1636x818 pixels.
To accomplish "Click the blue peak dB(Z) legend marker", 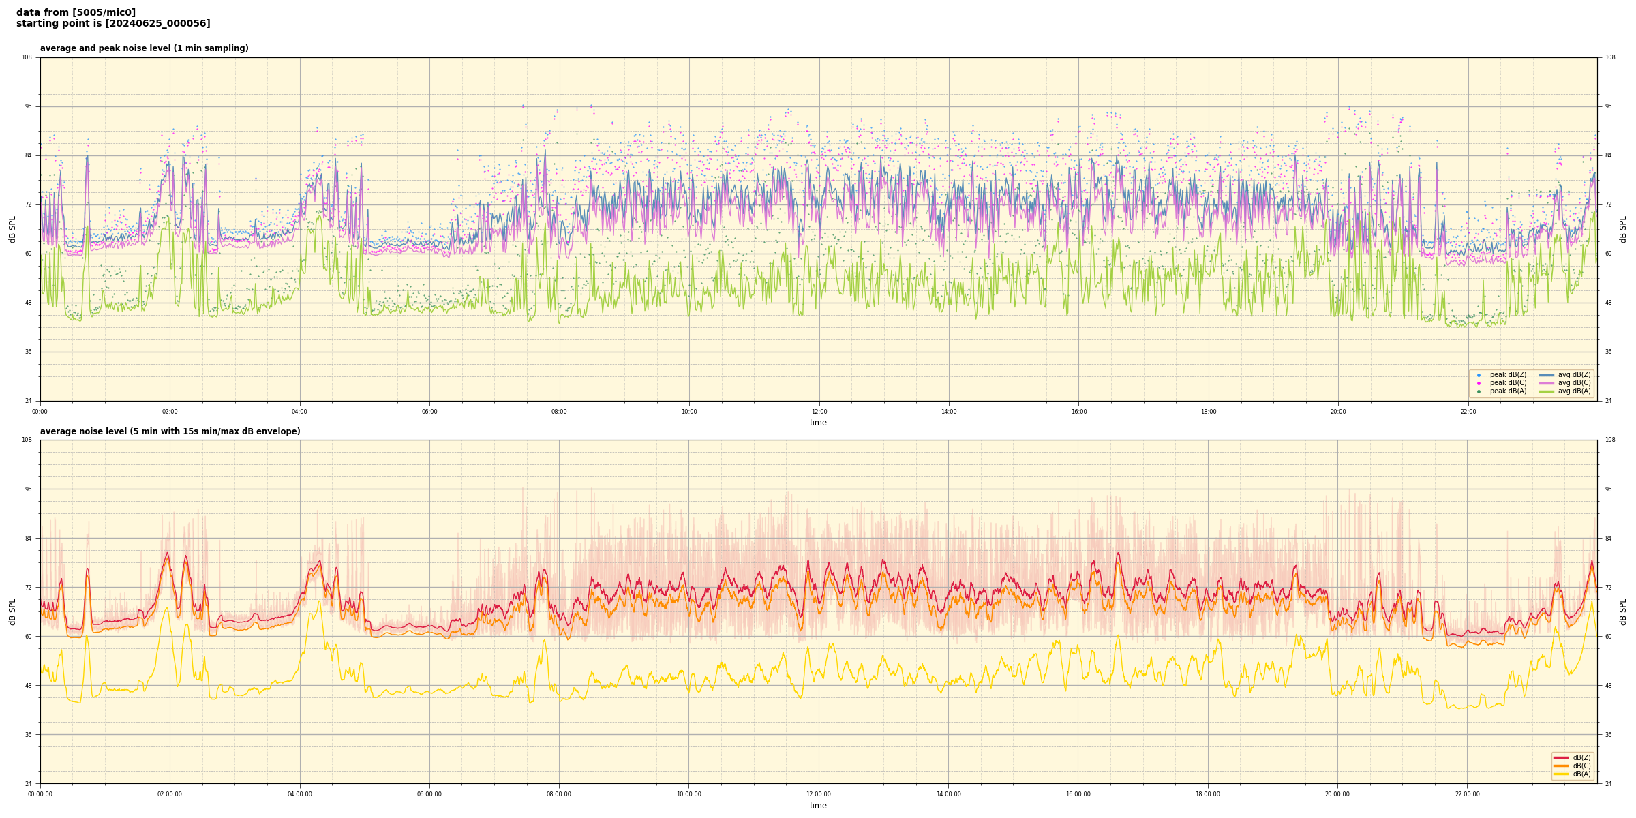I will (1479, 375).
